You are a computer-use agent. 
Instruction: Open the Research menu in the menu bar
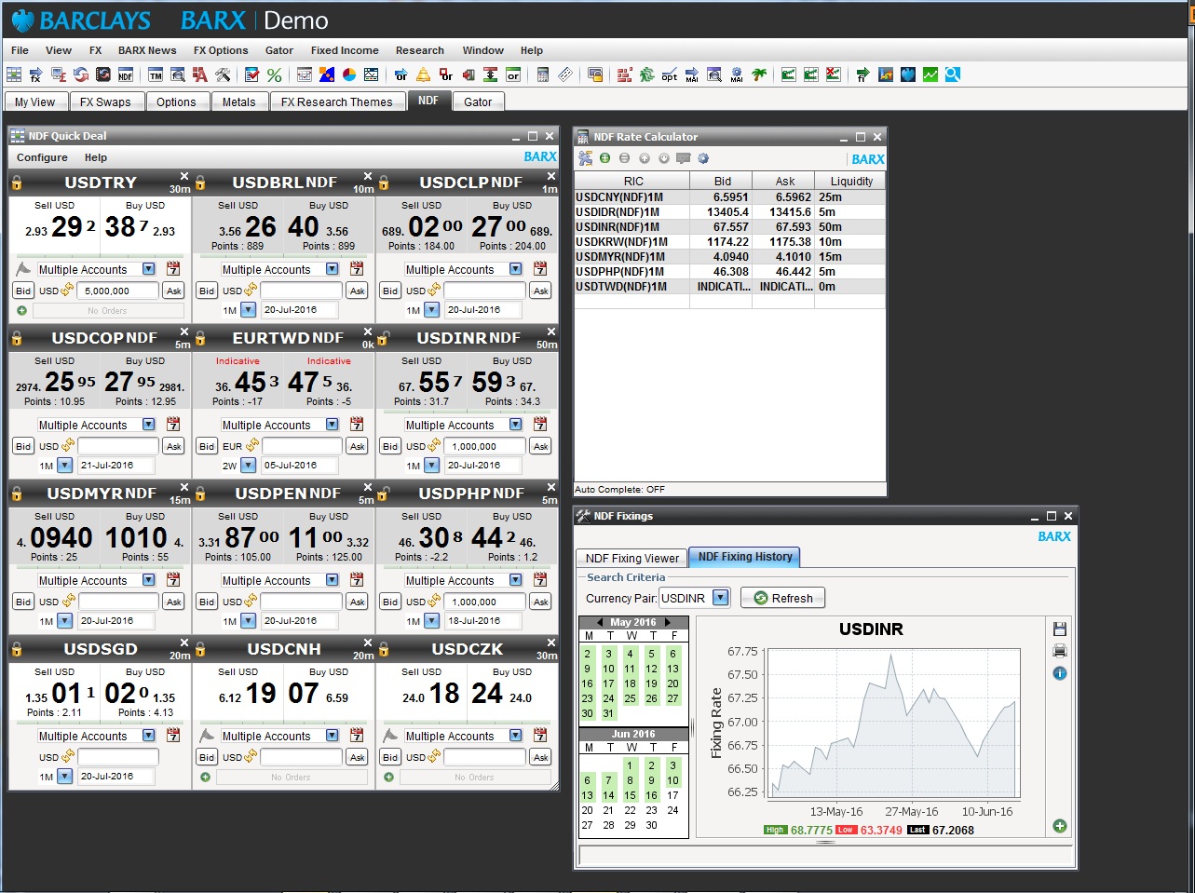420,50
